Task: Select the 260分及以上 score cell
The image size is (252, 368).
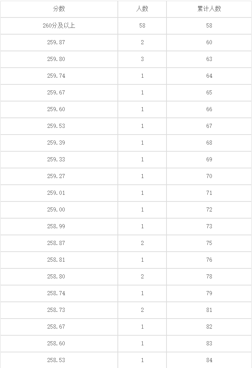Action: (59, 26)
